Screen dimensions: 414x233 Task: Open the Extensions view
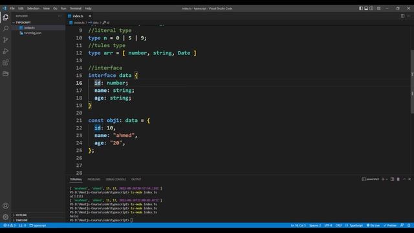6,63
